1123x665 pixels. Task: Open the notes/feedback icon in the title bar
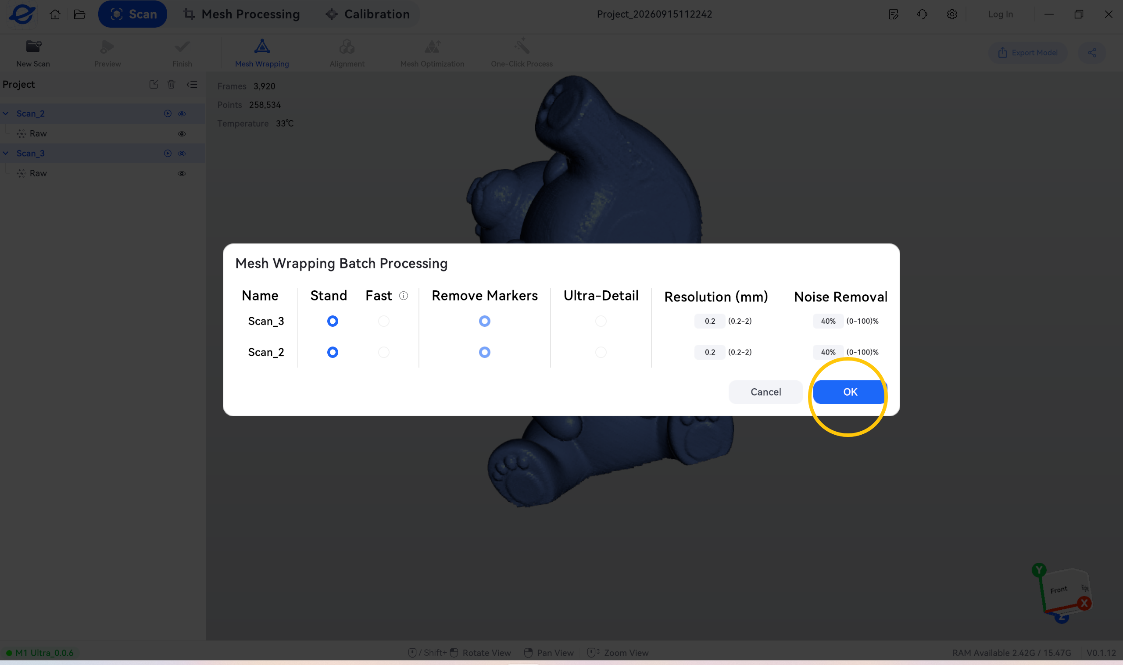[x=893, y=14]
